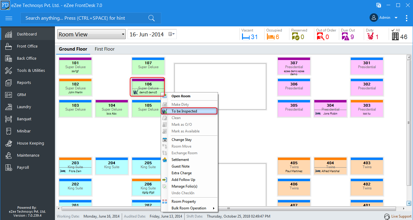Open the Dashboard sidebar icon

coord(9,34)
